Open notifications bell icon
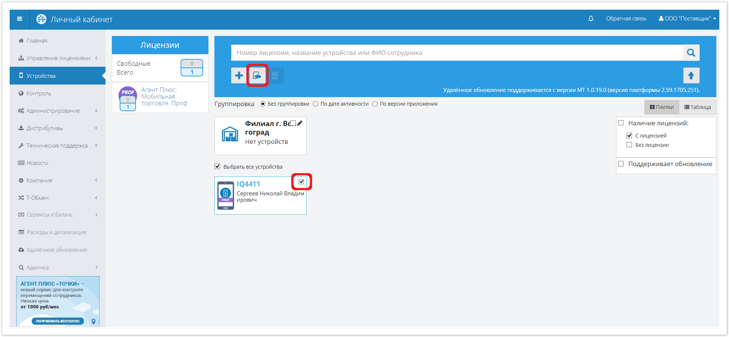This screenshot has height=337, width=729. pos(591,19)
